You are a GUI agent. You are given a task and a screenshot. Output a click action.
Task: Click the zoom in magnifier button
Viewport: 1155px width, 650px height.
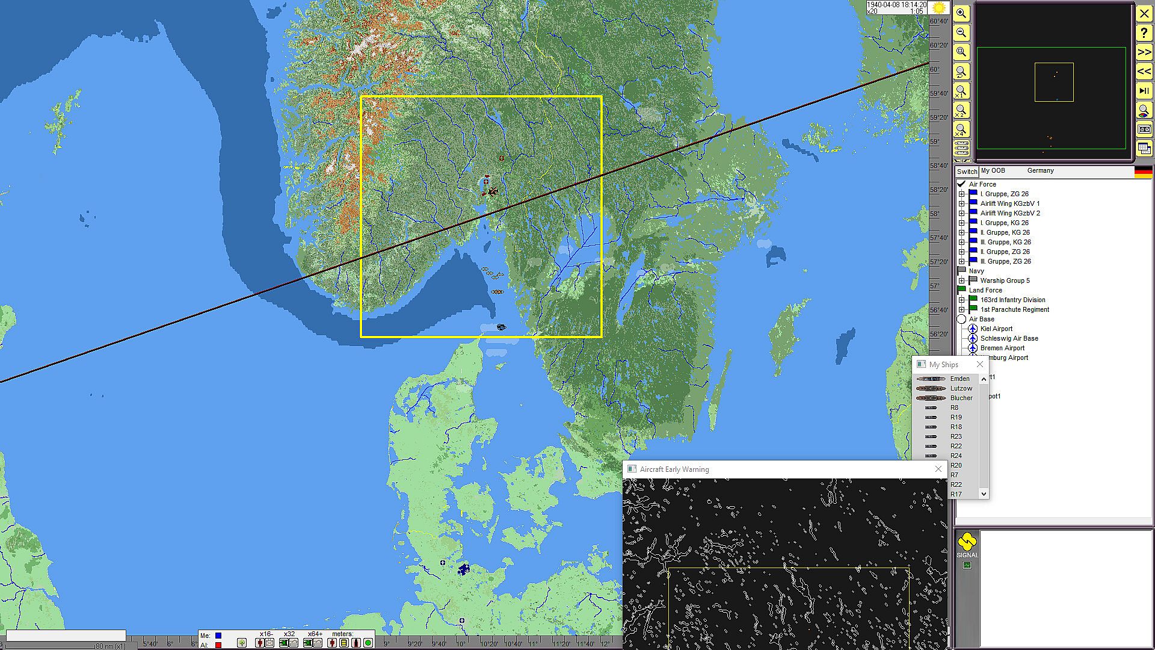point(961,13)
